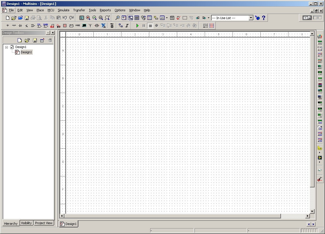The width and height of the screenshot is (325, 234).
Task: Open the forward annotate dropdown arrow
Action: click(x=208, y=18)
